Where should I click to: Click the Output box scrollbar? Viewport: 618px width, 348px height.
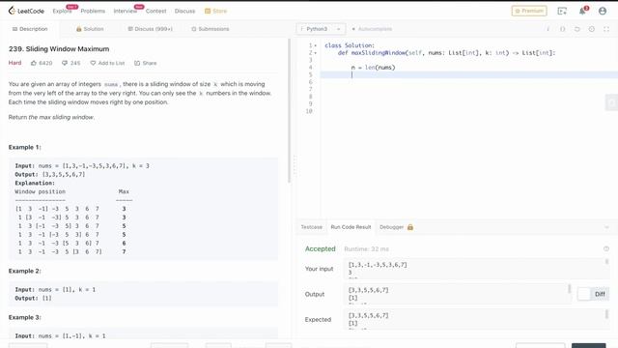coord(569,289)
